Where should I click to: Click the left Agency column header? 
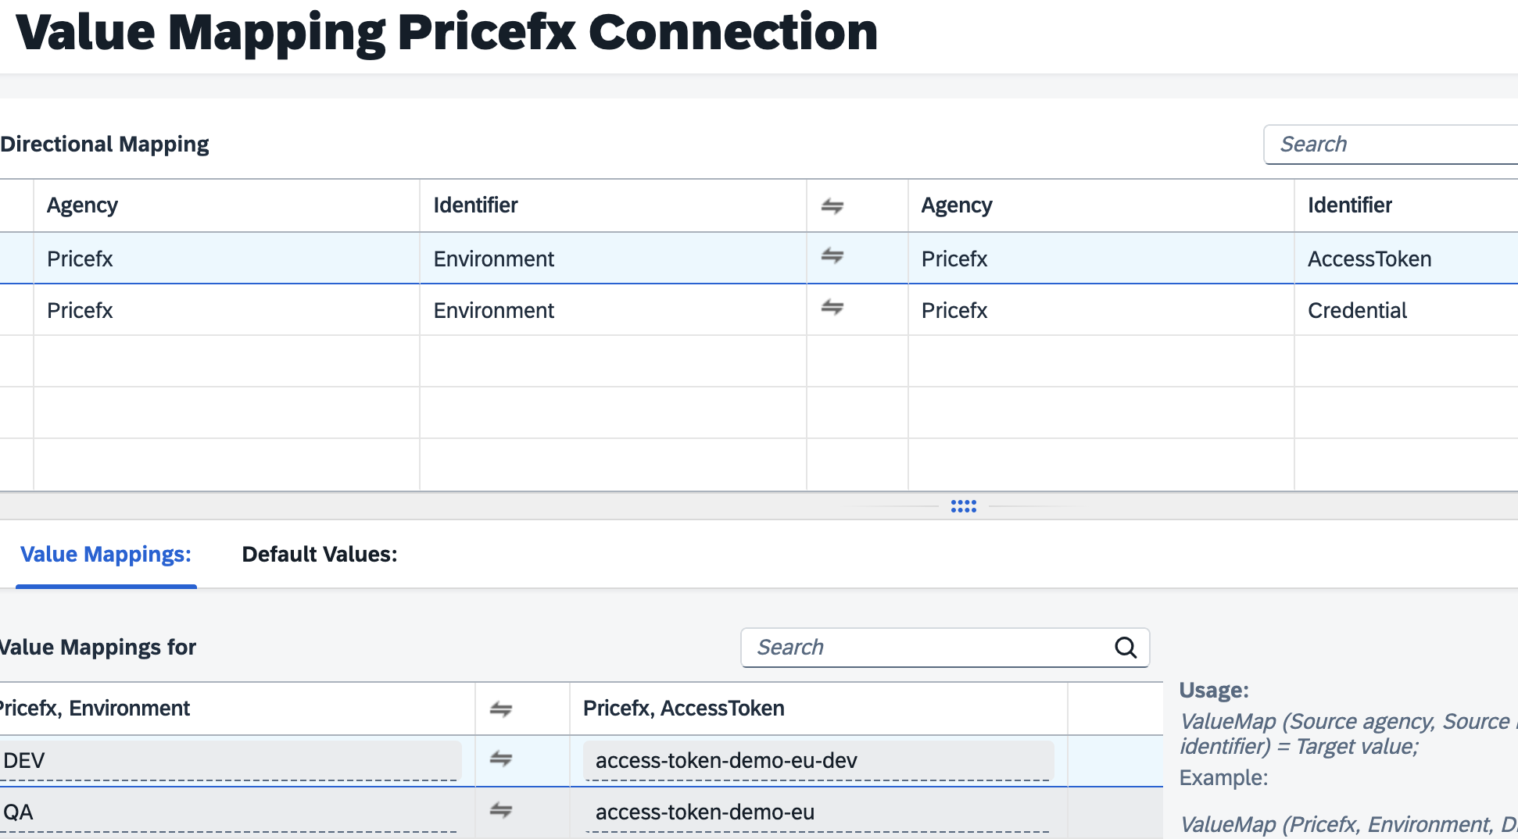[x=82, y=205]
